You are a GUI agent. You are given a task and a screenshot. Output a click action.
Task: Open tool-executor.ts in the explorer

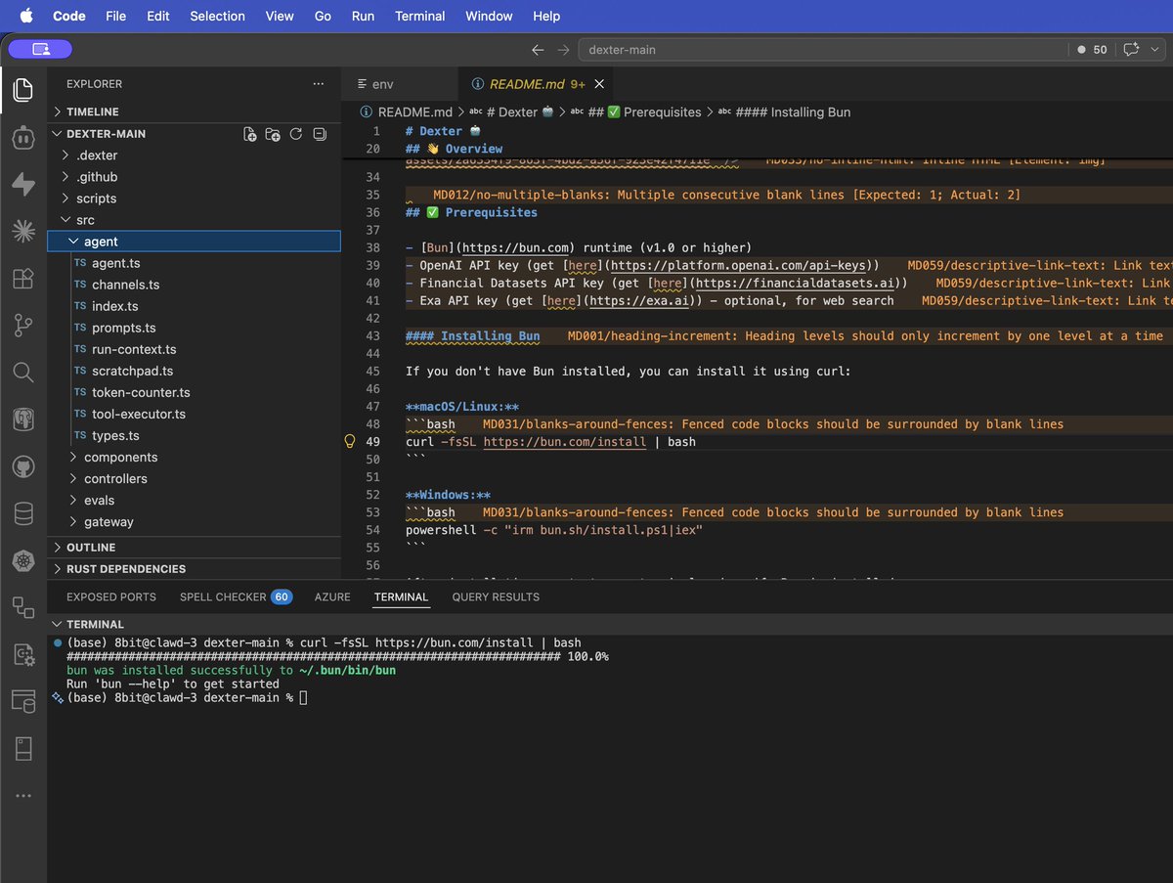(x=139, y=414)
